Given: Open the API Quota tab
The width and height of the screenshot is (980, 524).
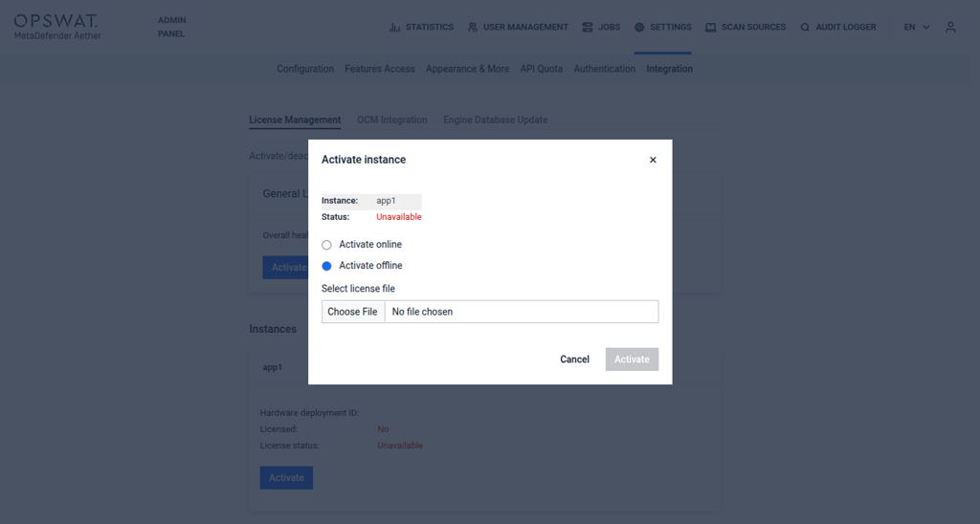Looking at the screenshot, I should 541,69.
